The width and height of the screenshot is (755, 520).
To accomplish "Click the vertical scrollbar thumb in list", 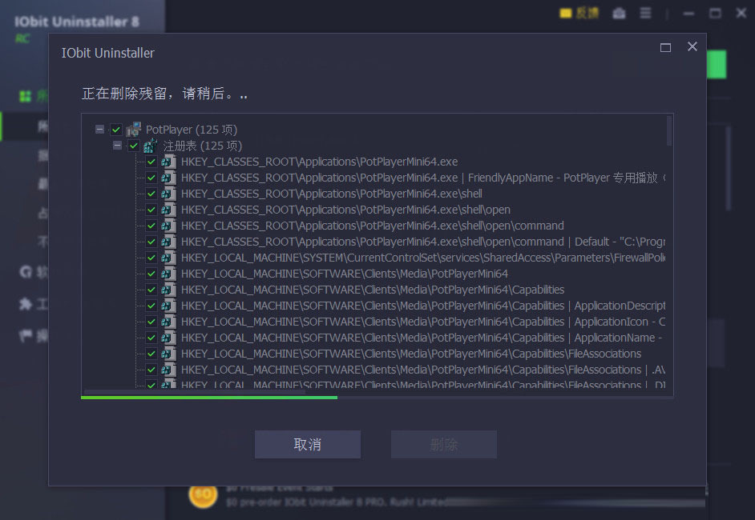I will click(x=668, y=130).
